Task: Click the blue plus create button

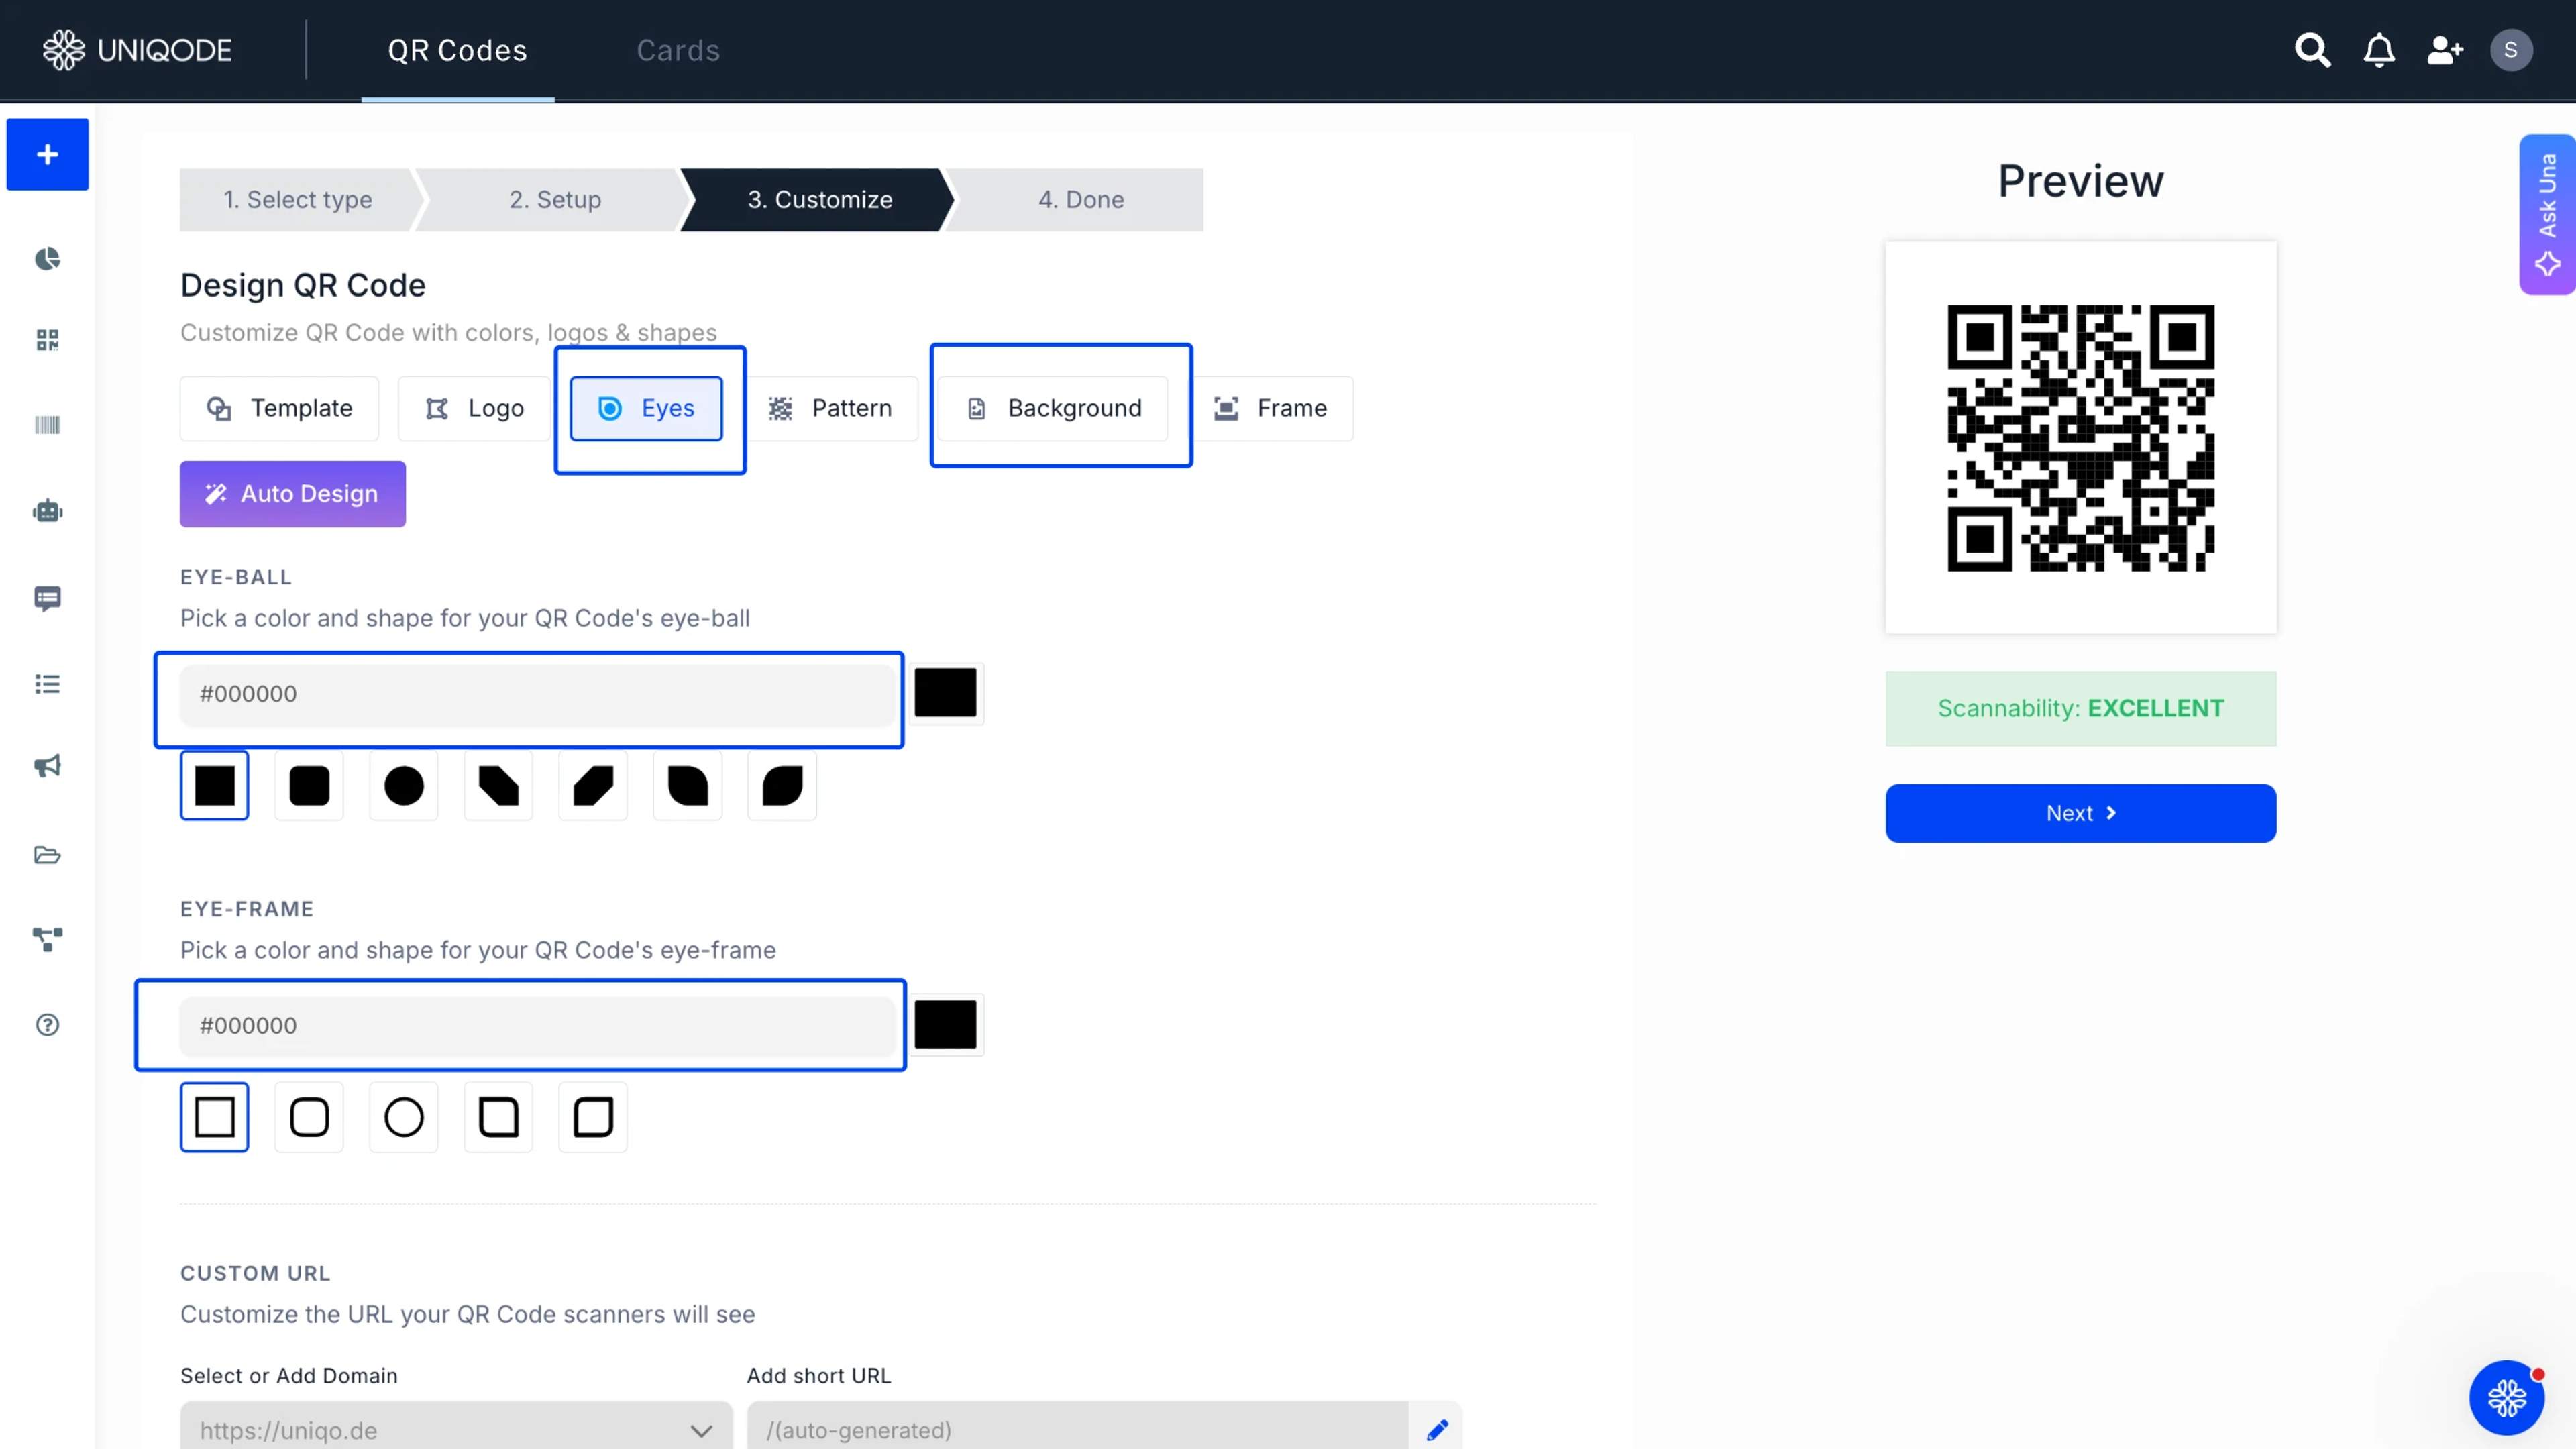Action: click(47, 154)
